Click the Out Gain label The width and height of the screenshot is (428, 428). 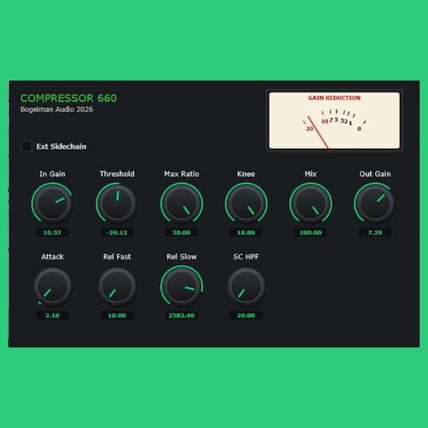coord(375,174)
